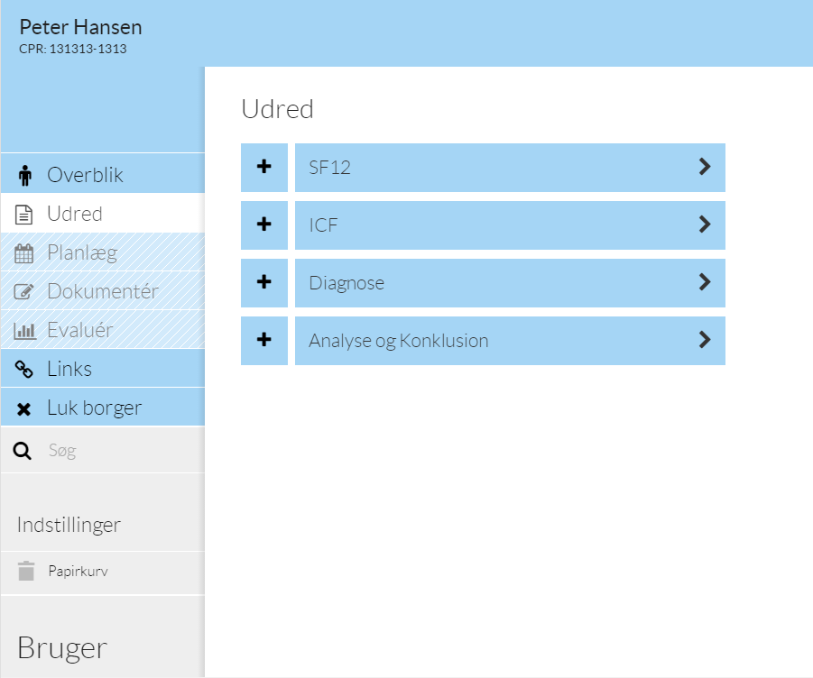The height and width of the screenshot is (678, 813).
Task: Click the bar chart icon beside Evaluér
Action: 25,331
